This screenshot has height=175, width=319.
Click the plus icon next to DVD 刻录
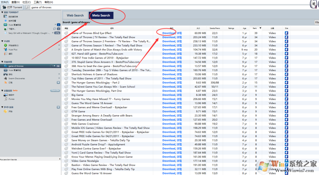58,107
